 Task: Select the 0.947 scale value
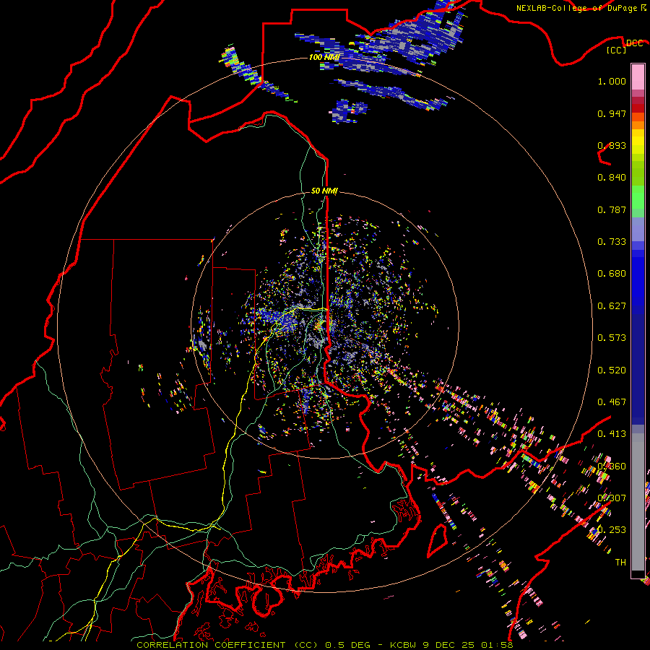[x=612, y=113]
